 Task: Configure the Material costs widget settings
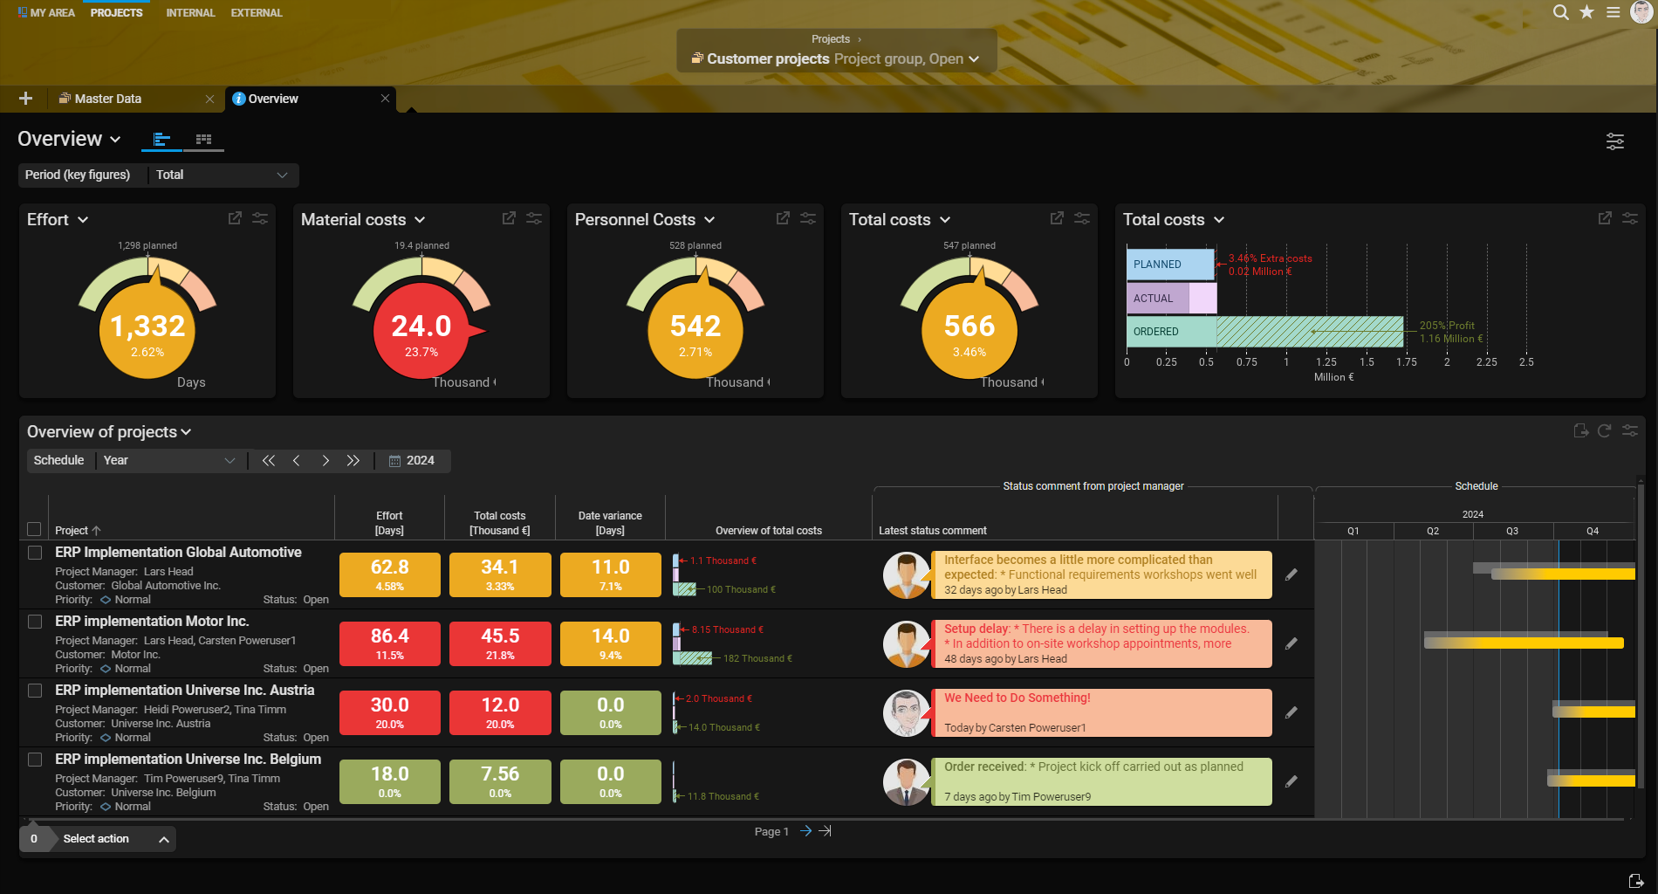[x=534, y=218]
